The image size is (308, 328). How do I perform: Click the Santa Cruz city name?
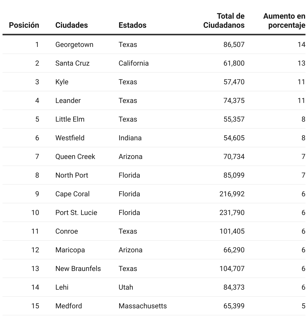72,63
